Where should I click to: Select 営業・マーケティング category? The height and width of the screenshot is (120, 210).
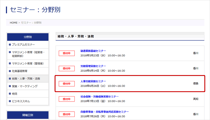[25, 86]
